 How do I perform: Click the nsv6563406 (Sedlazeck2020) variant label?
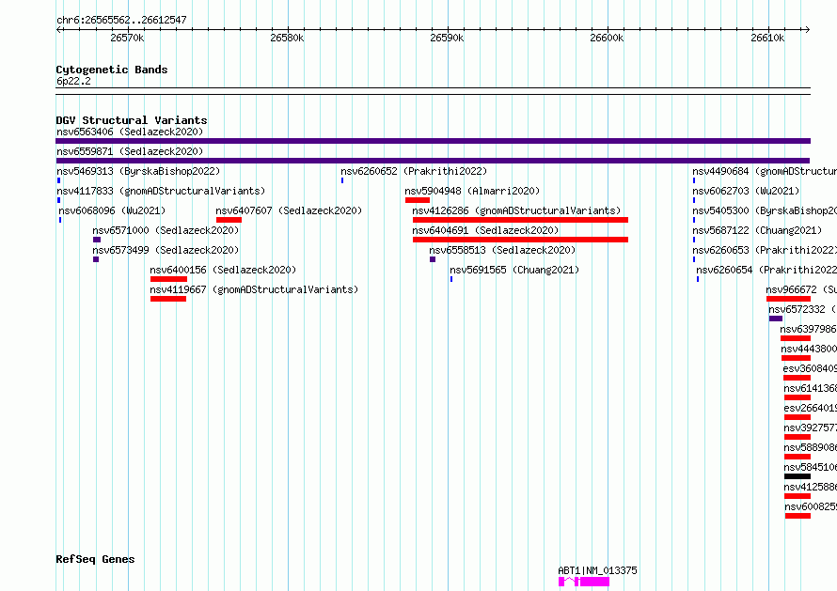pos(130,132)
